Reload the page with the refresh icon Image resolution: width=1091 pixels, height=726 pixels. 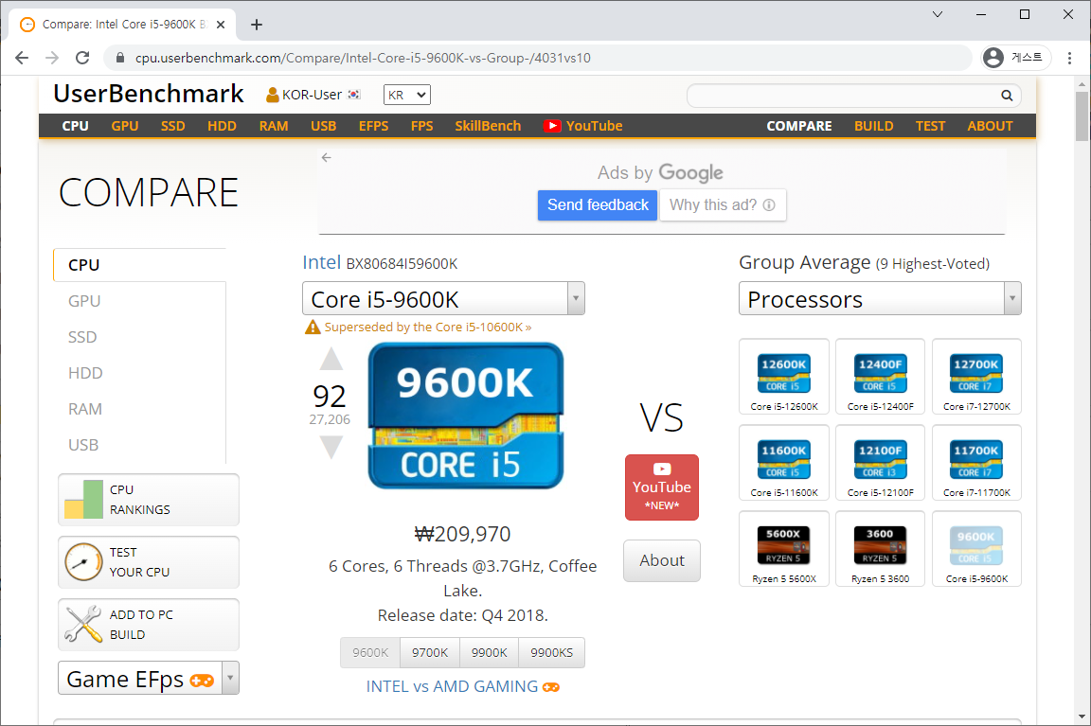82,58
